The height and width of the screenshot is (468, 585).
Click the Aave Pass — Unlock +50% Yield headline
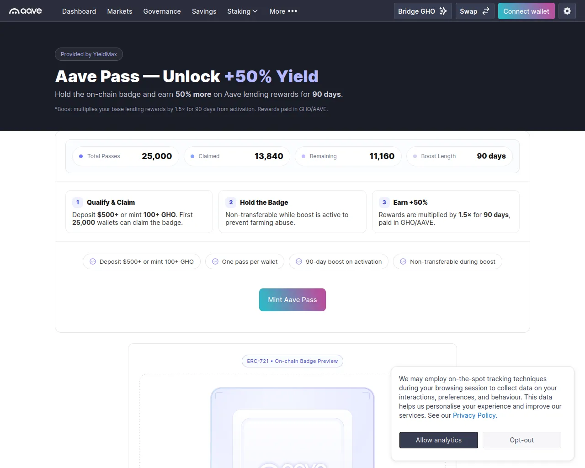click(x=187, y=76)
